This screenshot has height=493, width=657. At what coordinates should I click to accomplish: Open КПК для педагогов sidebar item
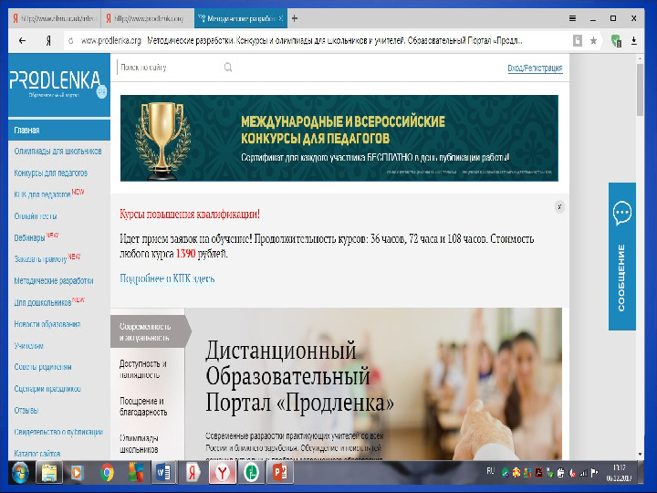42,195
